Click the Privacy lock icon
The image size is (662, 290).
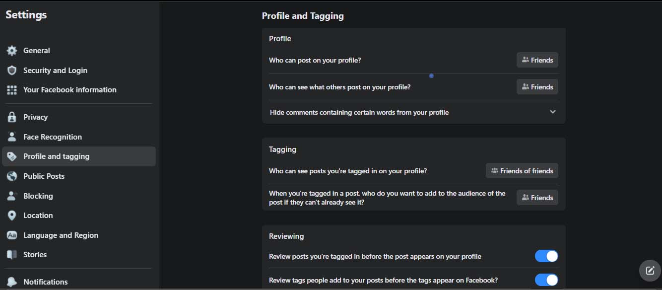coord(12,117)
